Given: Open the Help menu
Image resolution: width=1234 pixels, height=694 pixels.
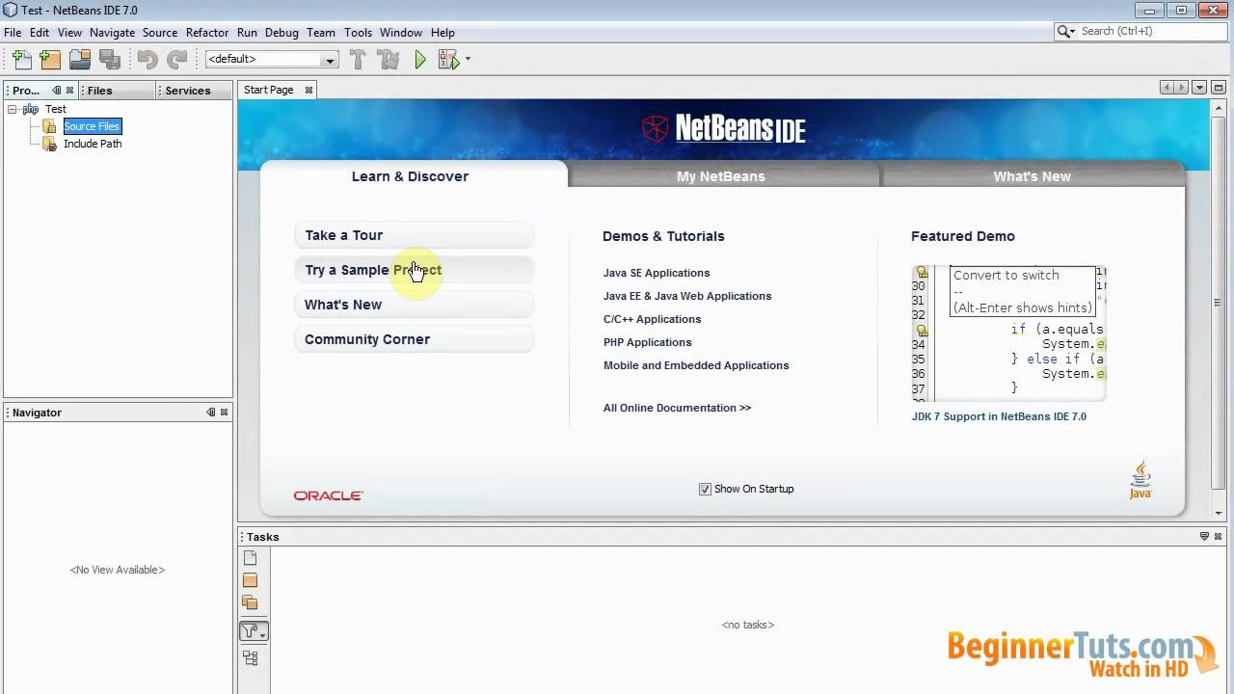Looking at the screenshot, I should (443, 32).
